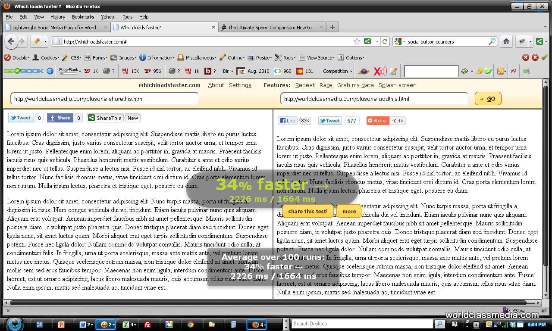The width and height of the screenshot is (552, 331).
Task: Click the green checkmark validation icon
Action: pyautogui.click(x=544, y=57)
